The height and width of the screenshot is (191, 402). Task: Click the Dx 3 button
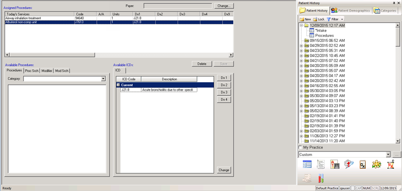tap(224, 92)
